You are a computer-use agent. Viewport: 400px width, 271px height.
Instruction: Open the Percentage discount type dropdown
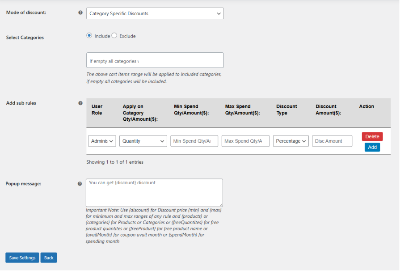[291, 141]
